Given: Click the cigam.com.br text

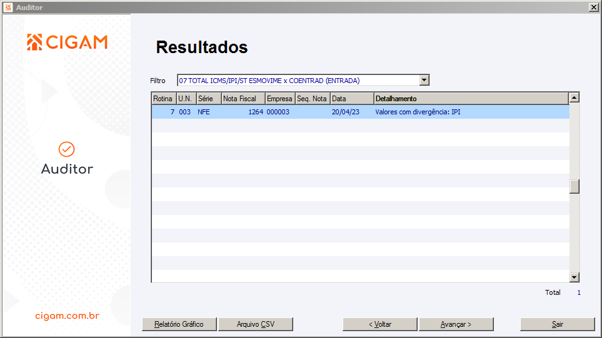Looking at the screenshot, I should [67, 316].
